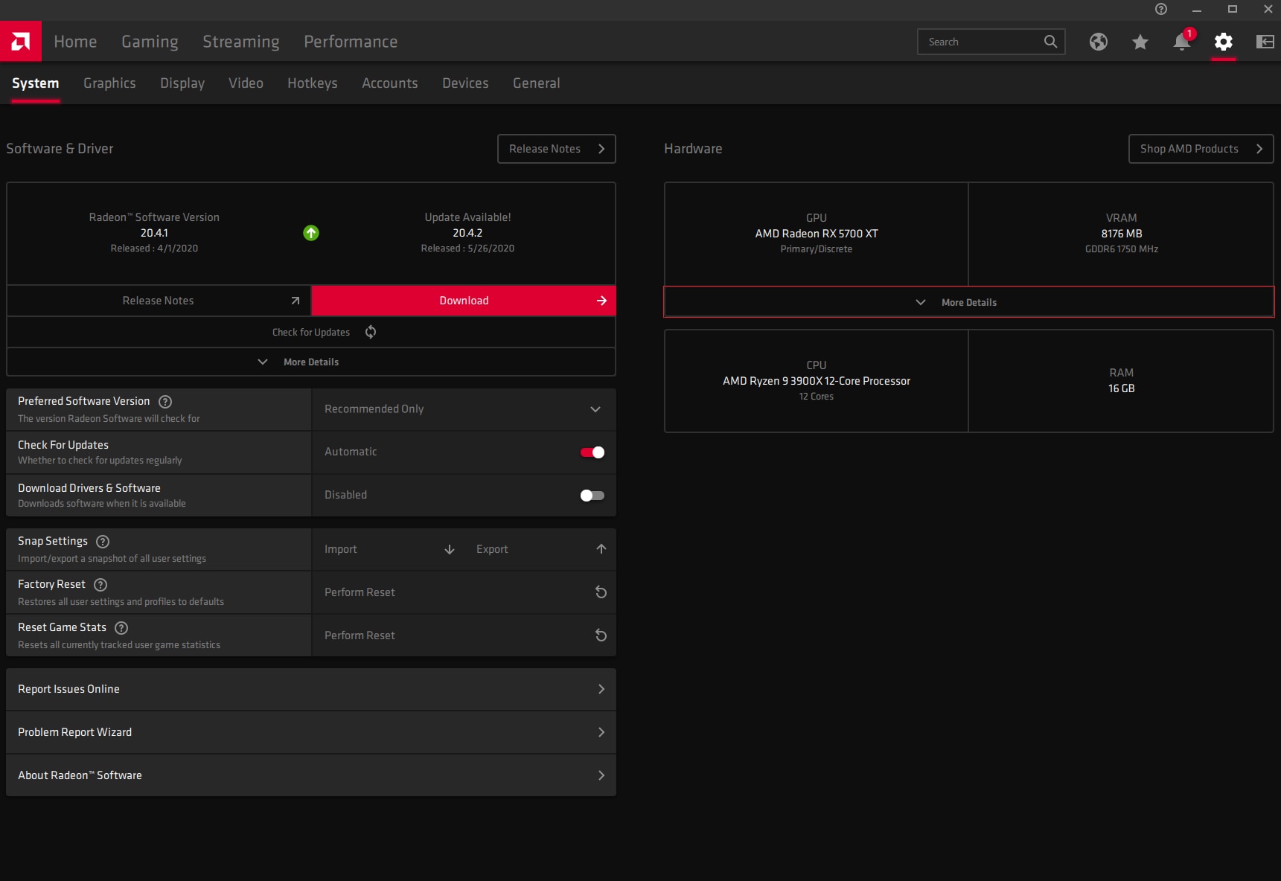1281x881 pixels.
Task: Expand Hardware More Details
Action: click(x=968, y=302)
